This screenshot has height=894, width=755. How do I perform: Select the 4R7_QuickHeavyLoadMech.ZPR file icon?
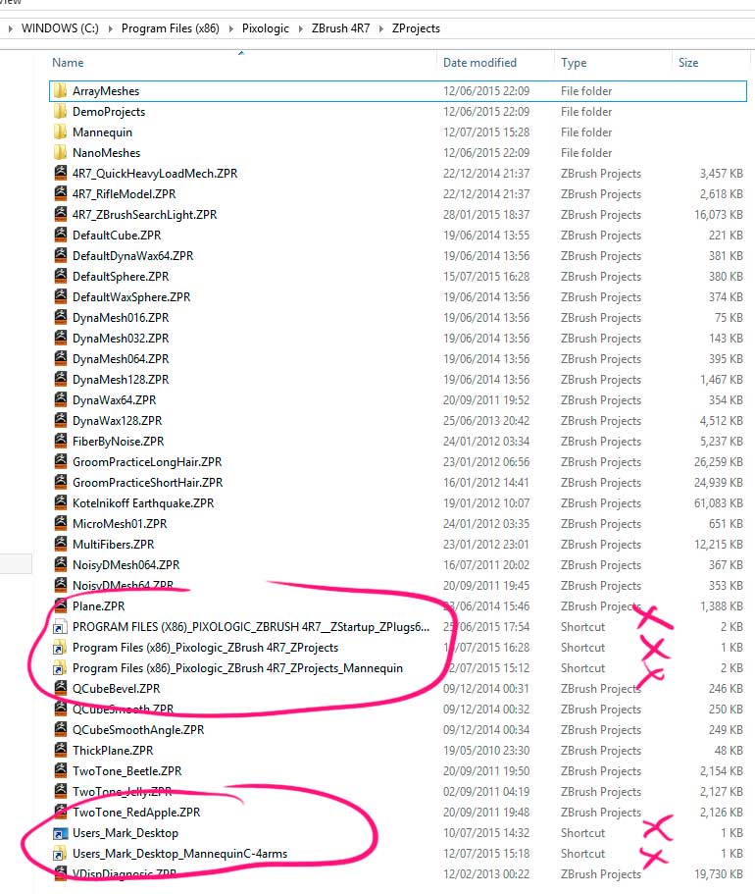[x=60, y=173]
